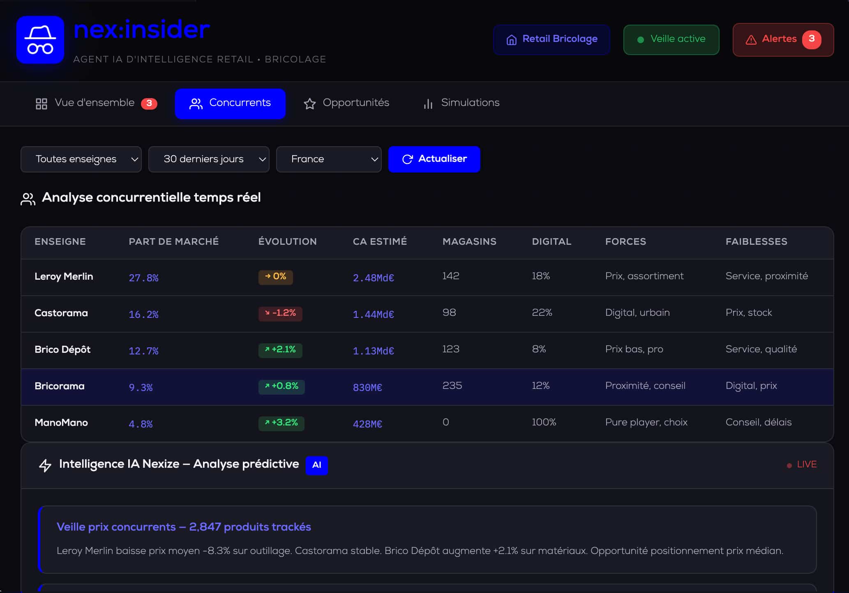Image resolution: width=849 pixels, height=593 pixels.
Task: Click the FAIBLESSES column header
Action: [x=757, y=242]
